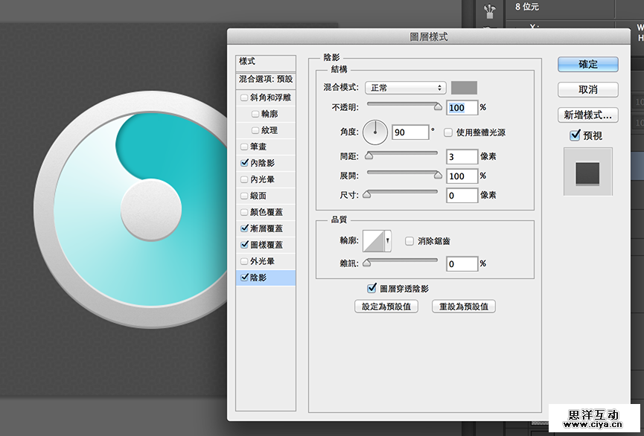
Task: Open the contour preset thumbnail in 品質 section
Action: [374, 240]
